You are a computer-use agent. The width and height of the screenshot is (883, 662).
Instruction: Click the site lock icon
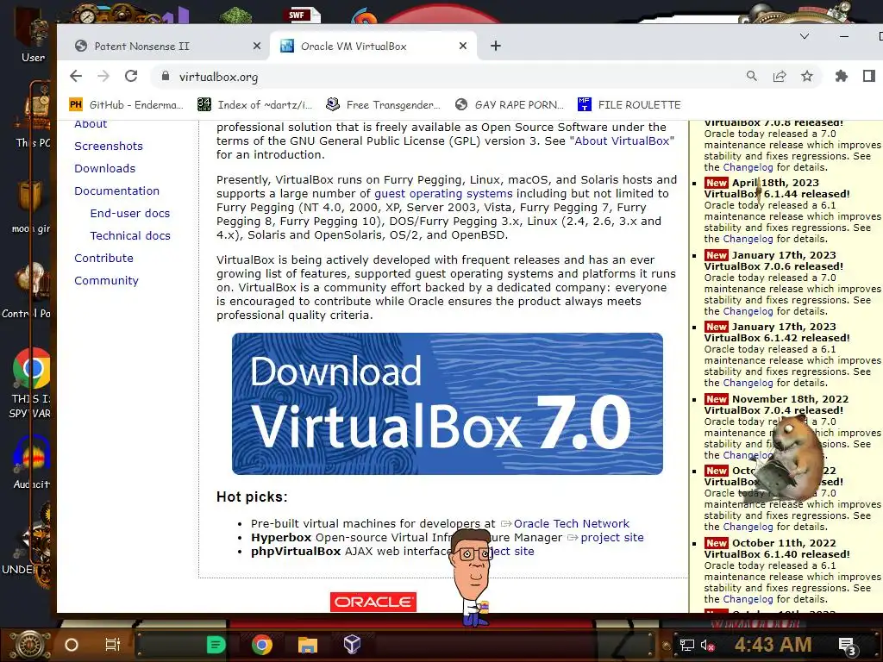click(165, 76)
